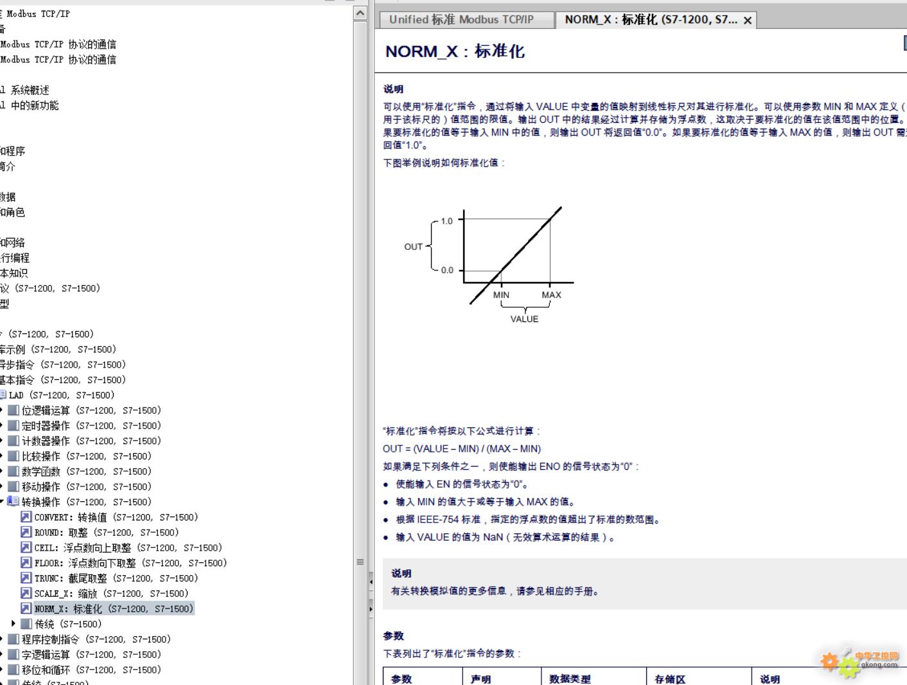The width and height of the screenshot is (907, 685).
Task: Open 程序控制指令 tree entry
Action: tap(96, 639)
